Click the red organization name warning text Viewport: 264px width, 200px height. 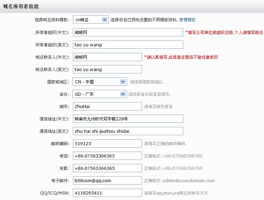pos(224,33)
